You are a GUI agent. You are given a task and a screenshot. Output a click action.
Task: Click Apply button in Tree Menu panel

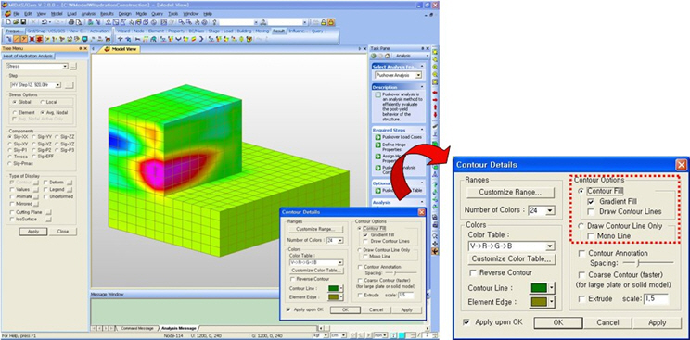click(33, 232)
